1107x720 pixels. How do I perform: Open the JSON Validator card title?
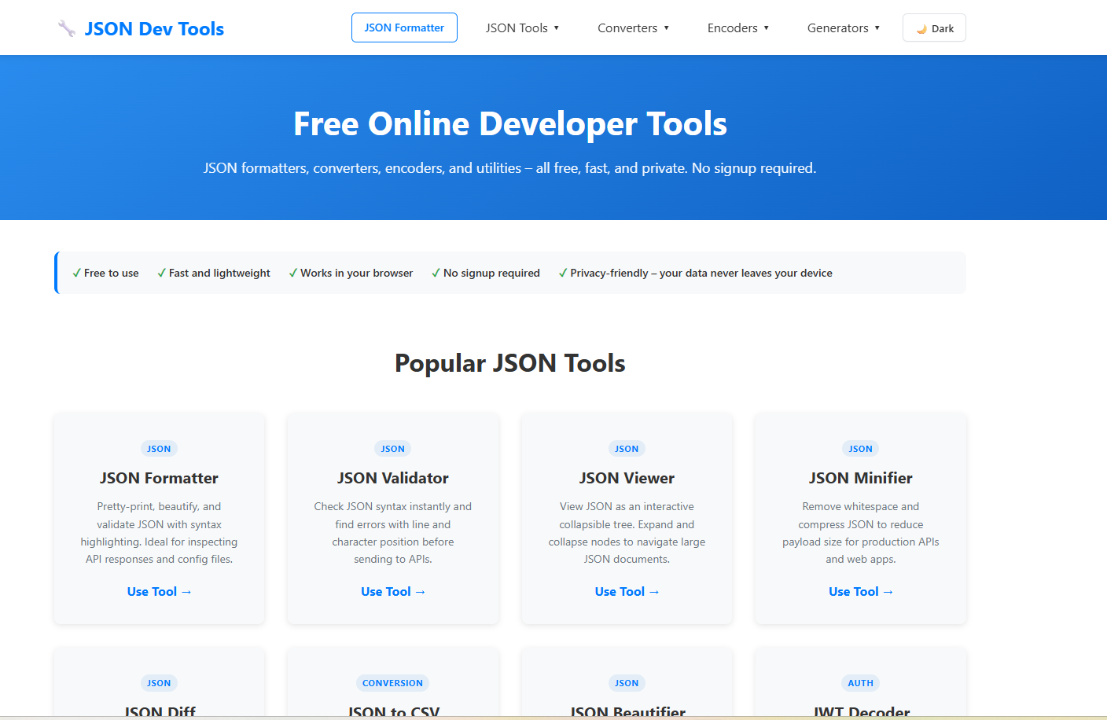pos(393,478)
